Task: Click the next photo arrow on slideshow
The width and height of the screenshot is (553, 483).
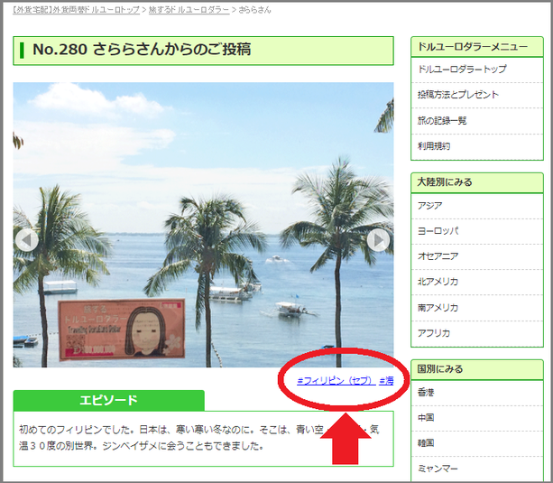Action: (379, 240)
